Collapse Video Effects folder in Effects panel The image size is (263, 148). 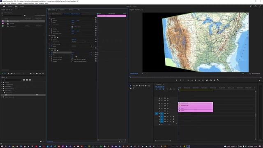[2, 91]
